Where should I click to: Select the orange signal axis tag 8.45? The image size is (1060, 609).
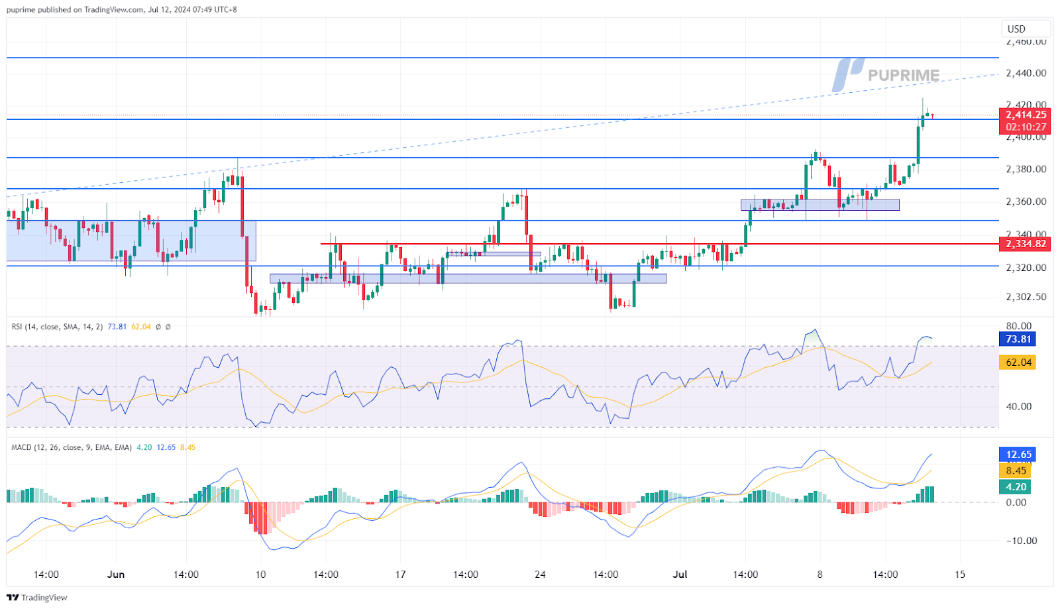tap(1015, 471)
